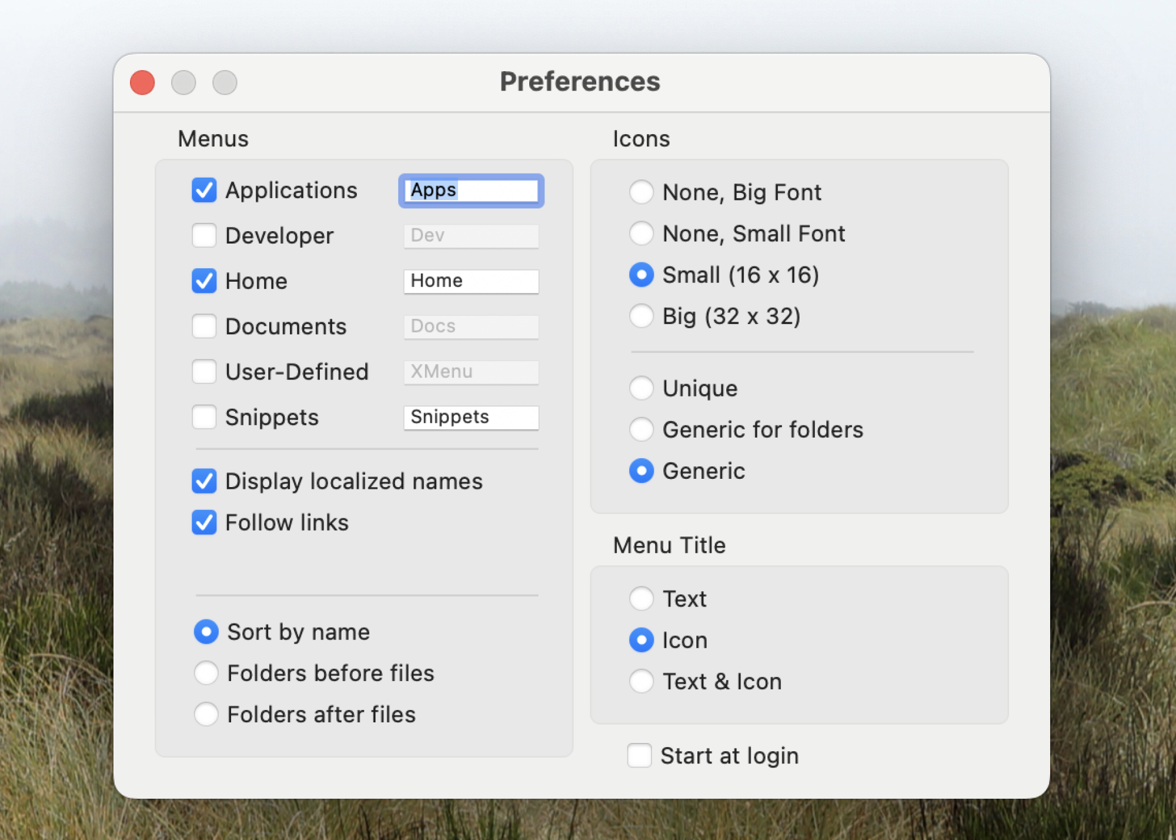1176x840 pixels.
Task: Click the Apps title text field
Action: (x=471, y=191)
